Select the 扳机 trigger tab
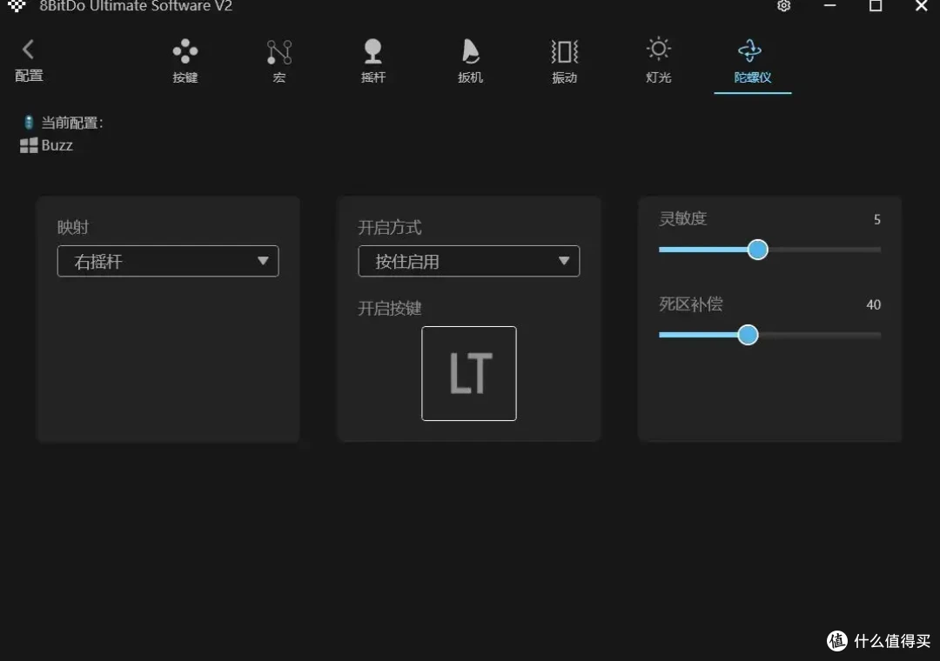 470,61
